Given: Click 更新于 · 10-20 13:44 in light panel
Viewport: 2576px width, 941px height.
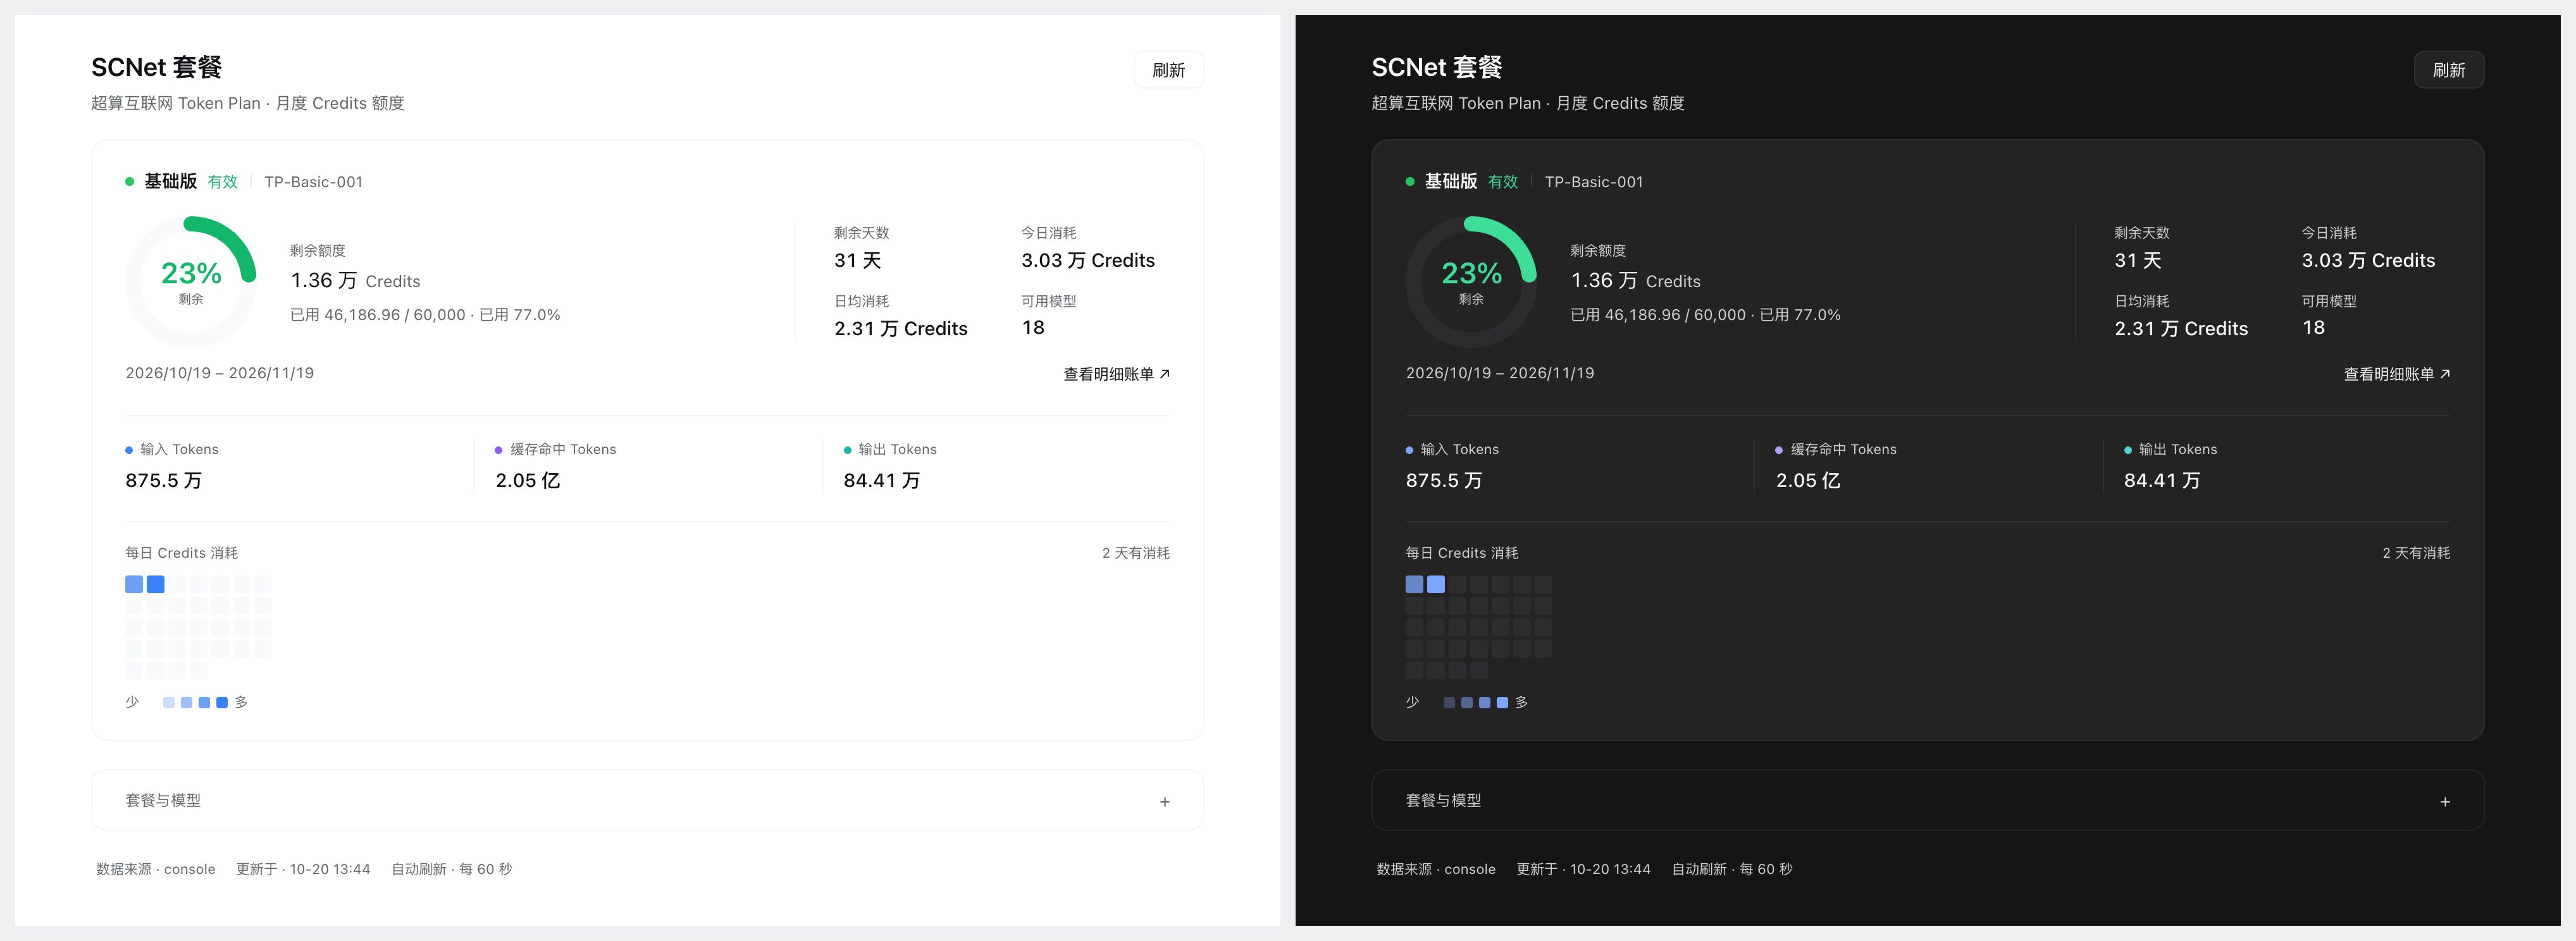Looking at the screenshot, I should (303, 869).
